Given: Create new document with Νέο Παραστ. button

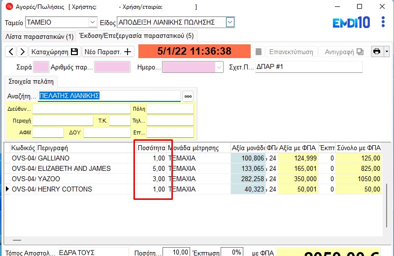Looking at the screenshot, I should (x=108, y=52).
